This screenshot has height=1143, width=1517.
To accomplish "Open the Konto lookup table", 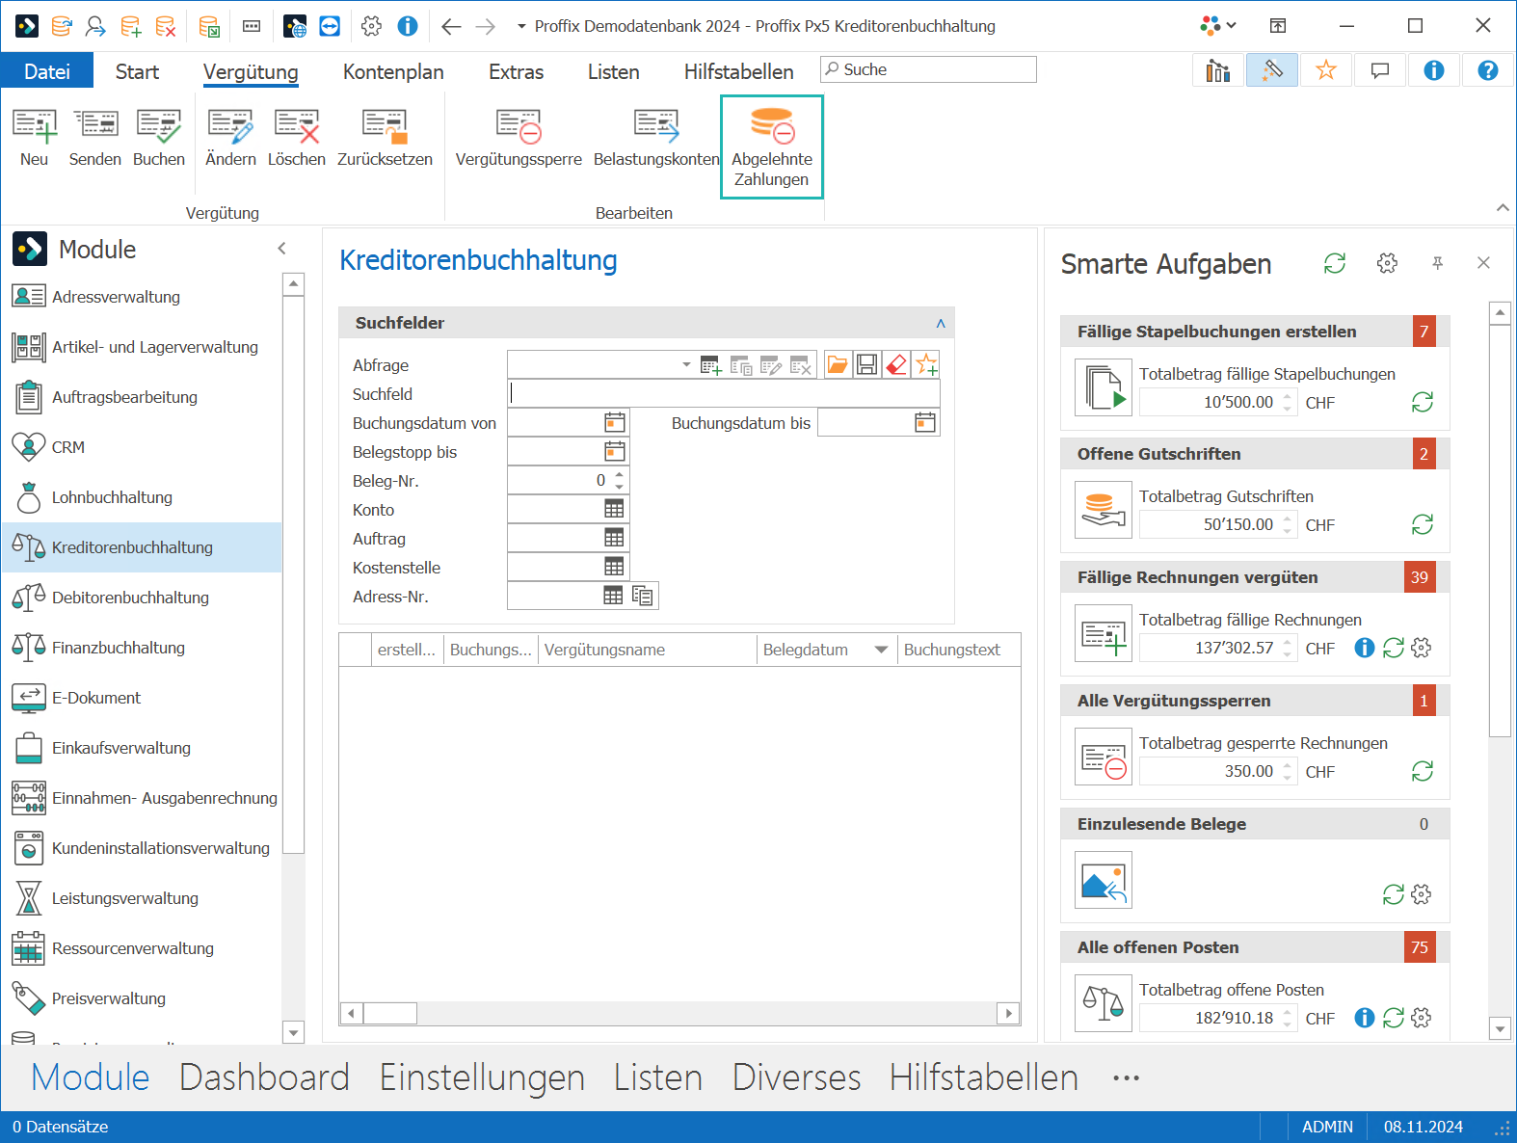I will point(615,509).
